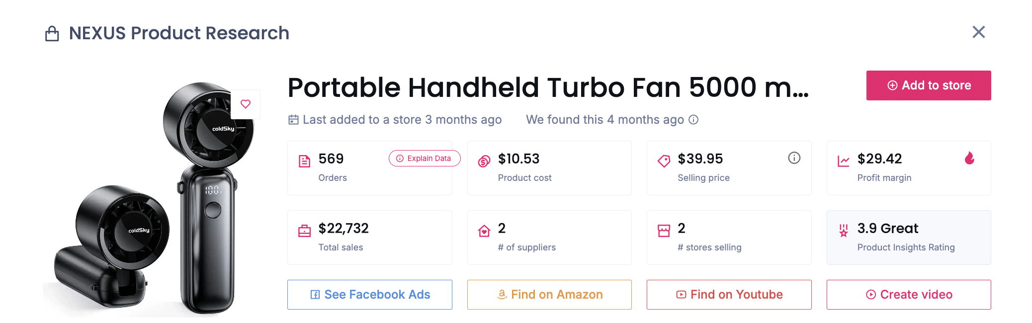Close the NEXUS Product Research dialog
Image resolution: width=1032 pixels, height=323 pixels.
point(979,32)
